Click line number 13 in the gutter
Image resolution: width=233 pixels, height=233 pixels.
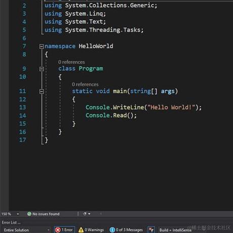coord(23,107)
